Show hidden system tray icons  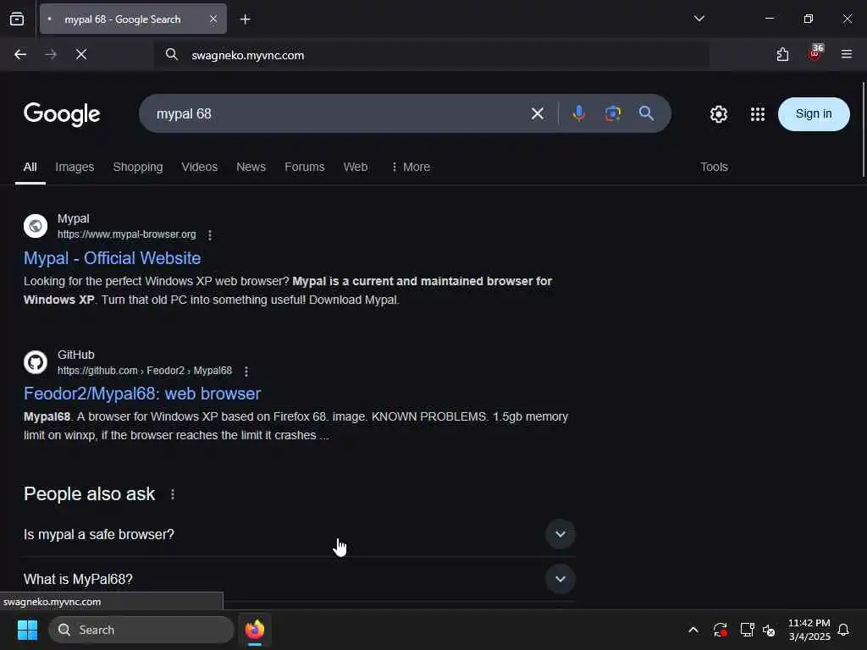(x=693, y=630)
